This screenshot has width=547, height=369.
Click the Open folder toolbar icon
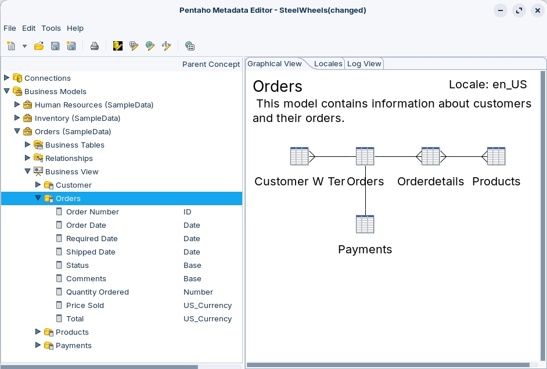point(39,46)
